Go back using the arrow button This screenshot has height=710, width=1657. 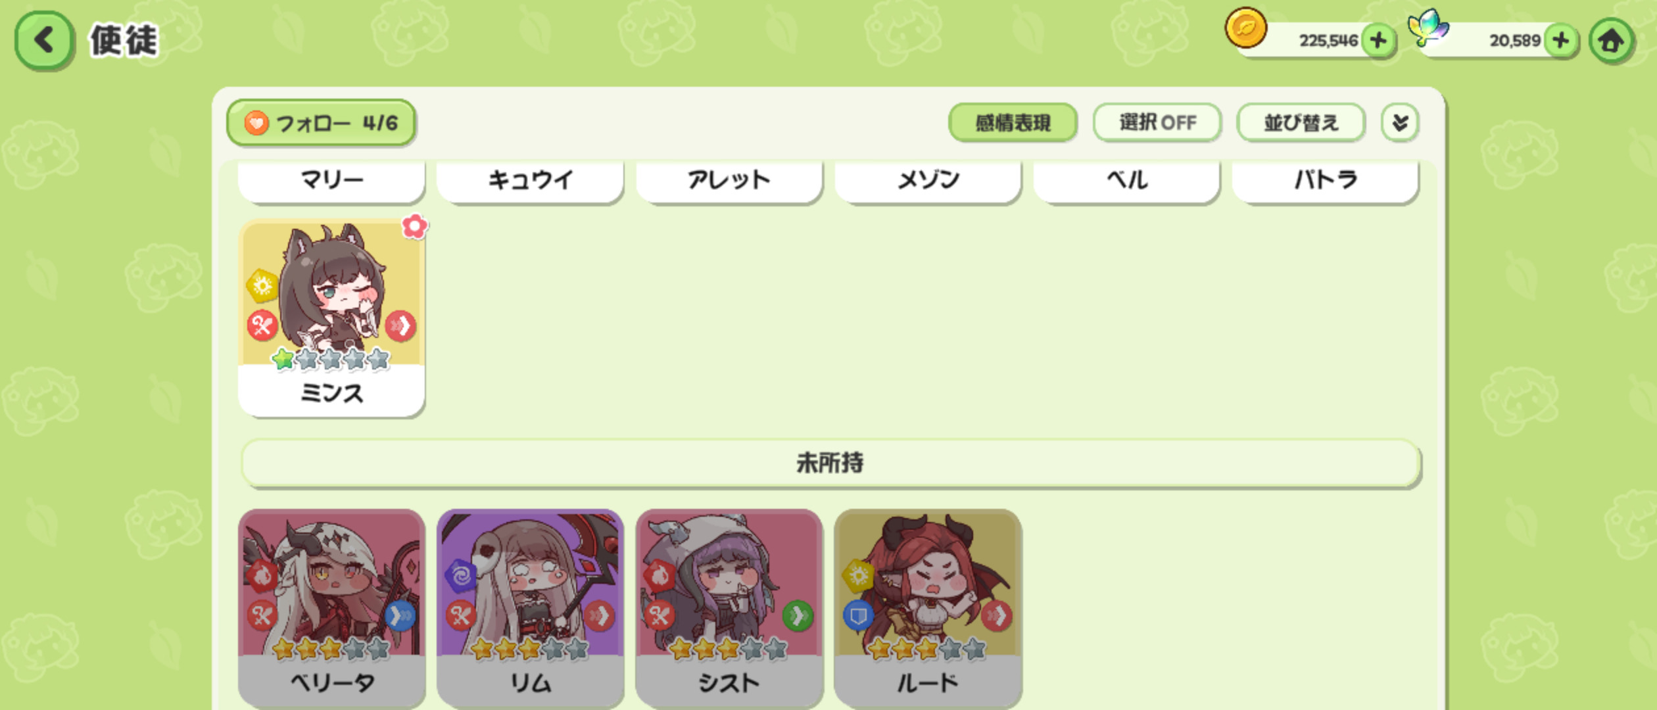pos(43,40)
